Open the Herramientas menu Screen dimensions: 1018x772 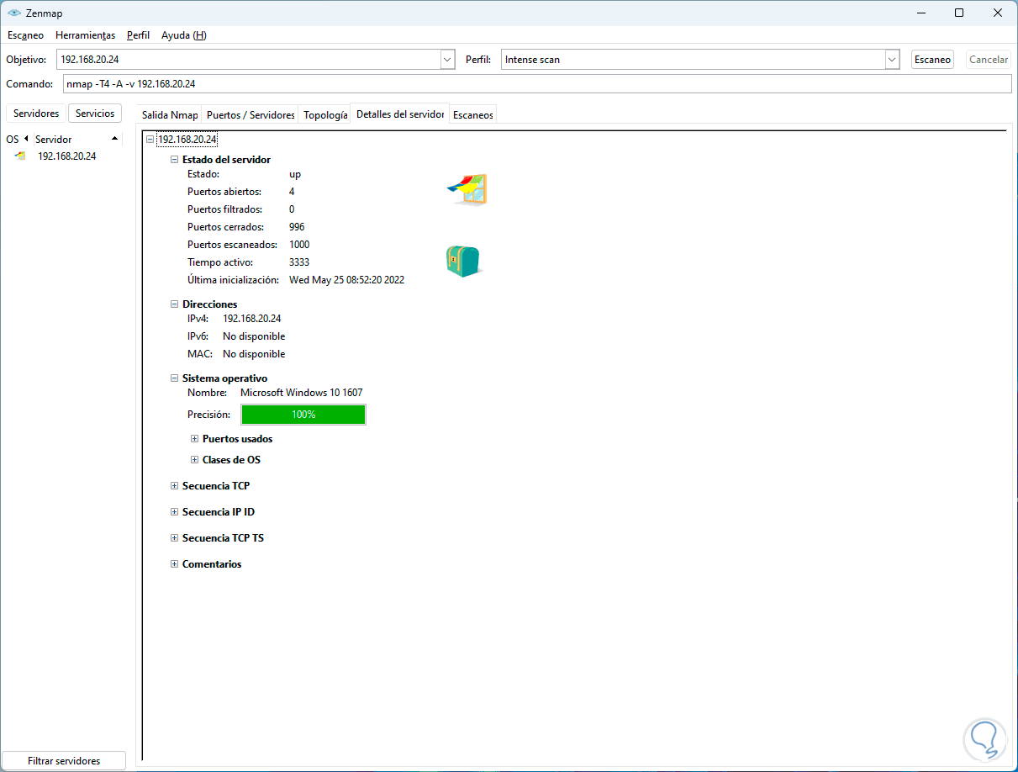click(x=85, y=35)
